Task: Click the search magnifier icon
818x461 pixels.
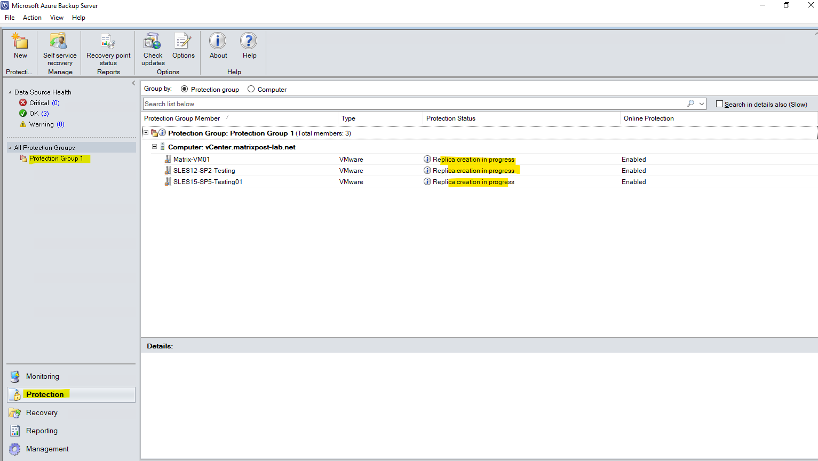Action: point(690,104)
